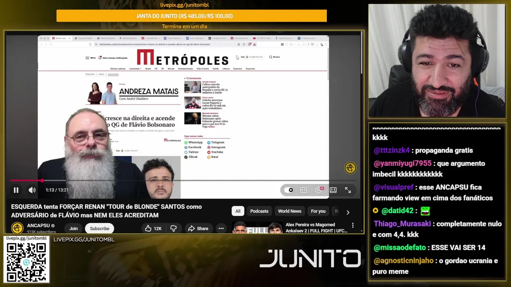The width and height of the screenshot is (511, 287).
Task: Open the player settings gear
Action: pyautogui.click(x=319, y=190)
